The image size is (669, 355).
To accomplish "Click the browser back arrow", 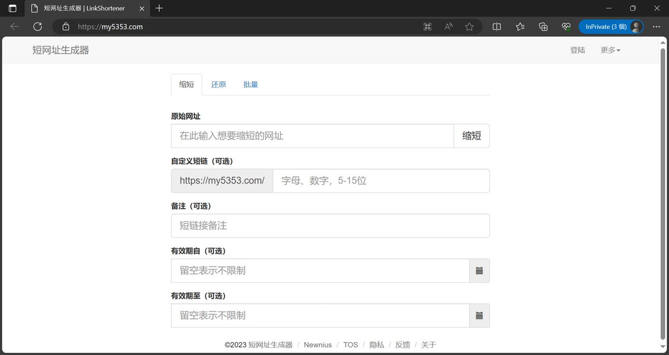I will click(14, 26).
